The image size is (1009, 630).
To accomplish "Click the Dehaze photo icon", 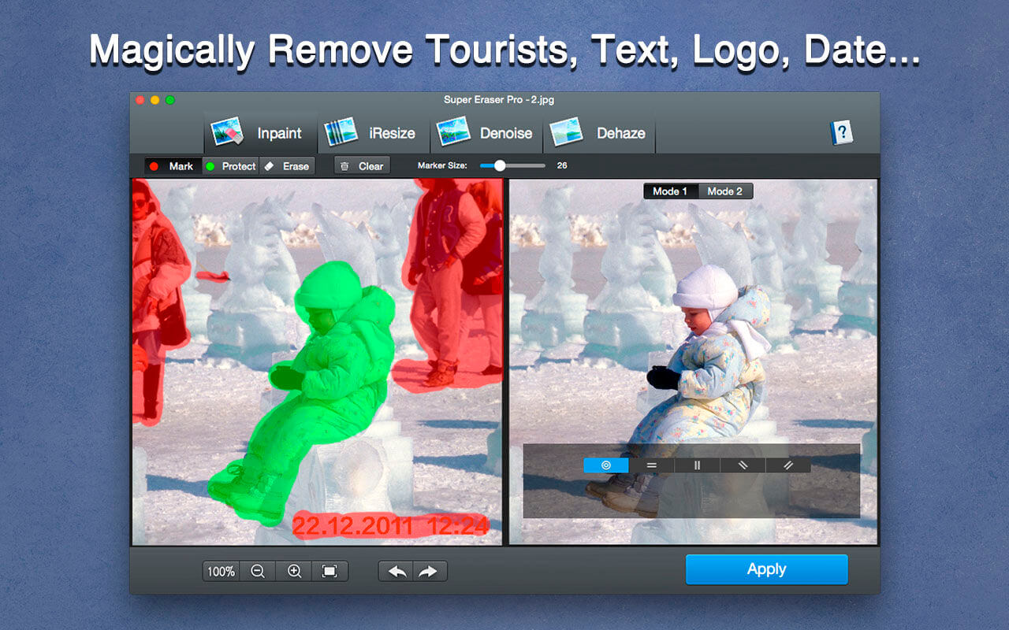I will tap(566, 132).
